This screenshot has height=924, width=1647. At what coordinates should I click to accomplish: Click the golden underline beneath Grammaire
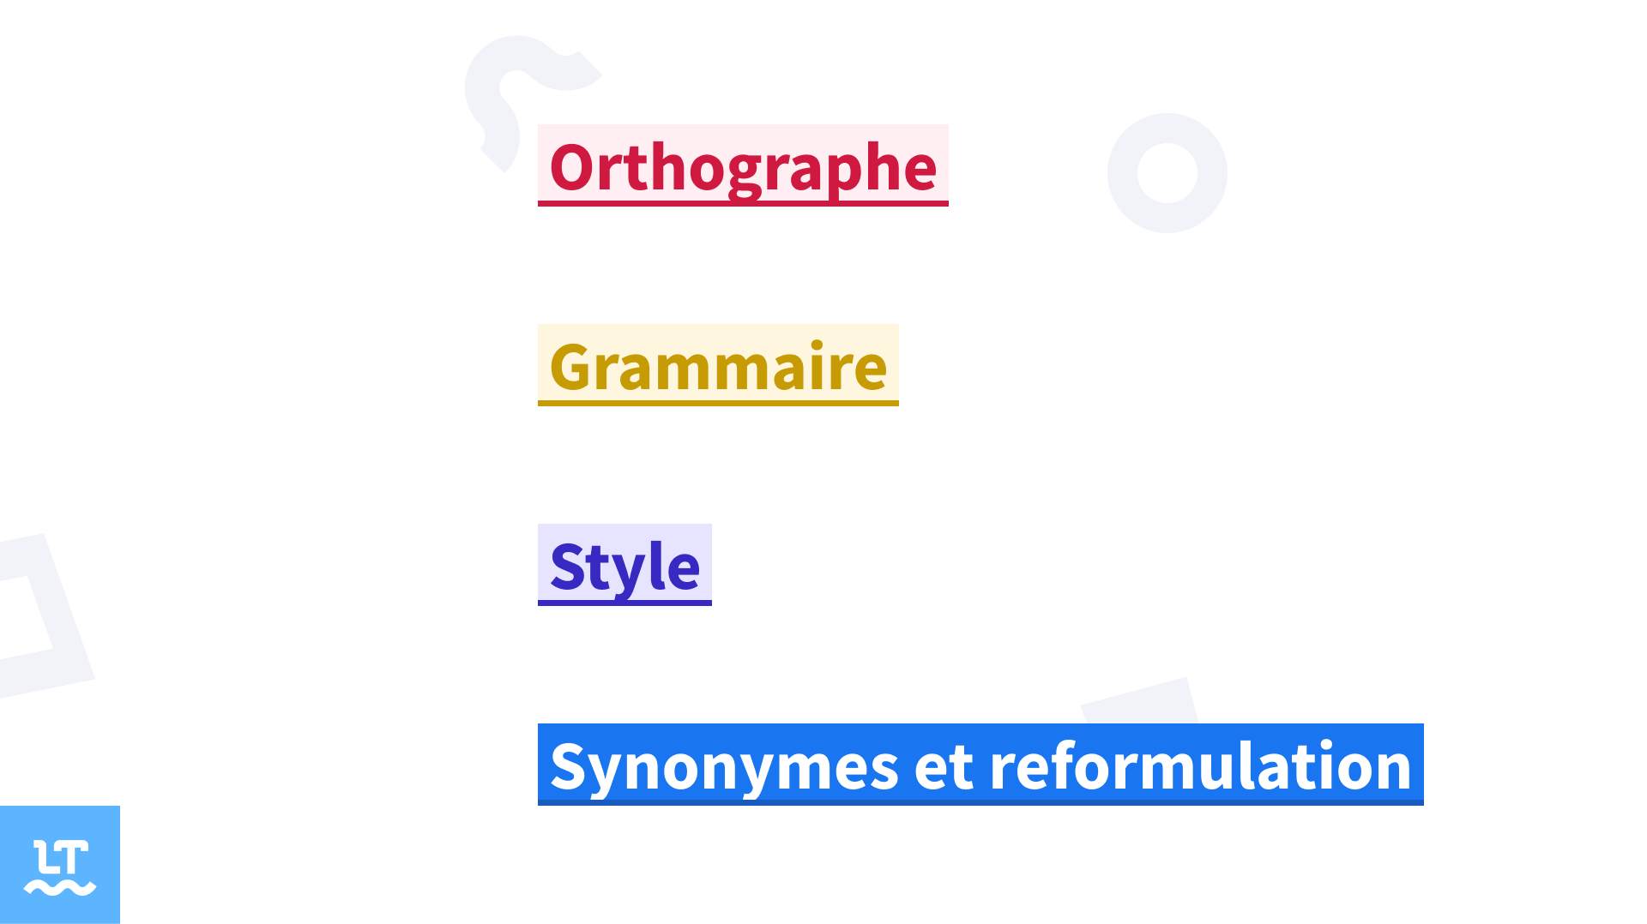pos(718,403)
